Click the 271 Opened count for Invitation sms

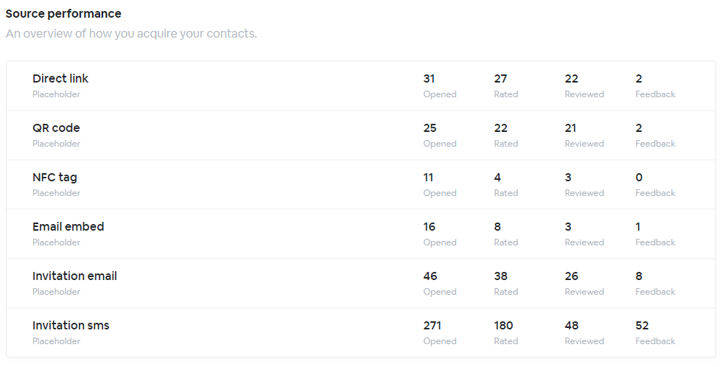(433, 326)
